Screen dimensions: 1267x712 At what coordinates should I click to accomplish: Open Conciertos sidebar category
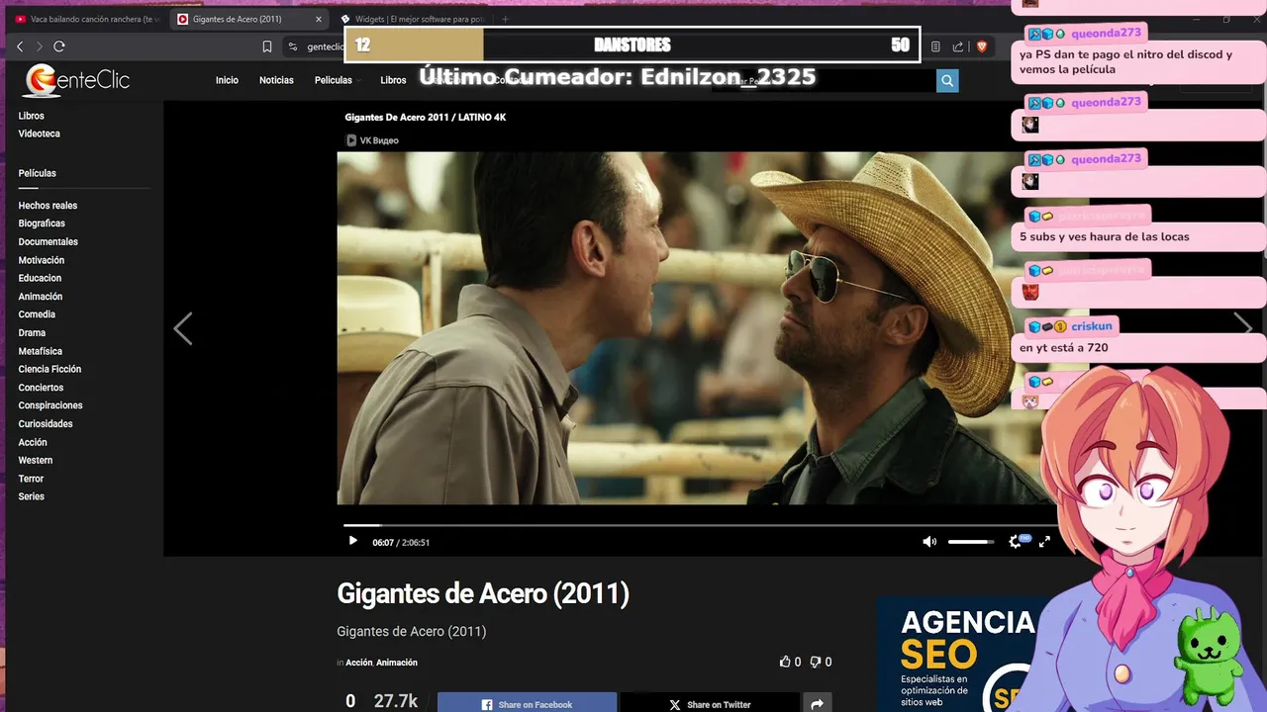click(41, 388)
